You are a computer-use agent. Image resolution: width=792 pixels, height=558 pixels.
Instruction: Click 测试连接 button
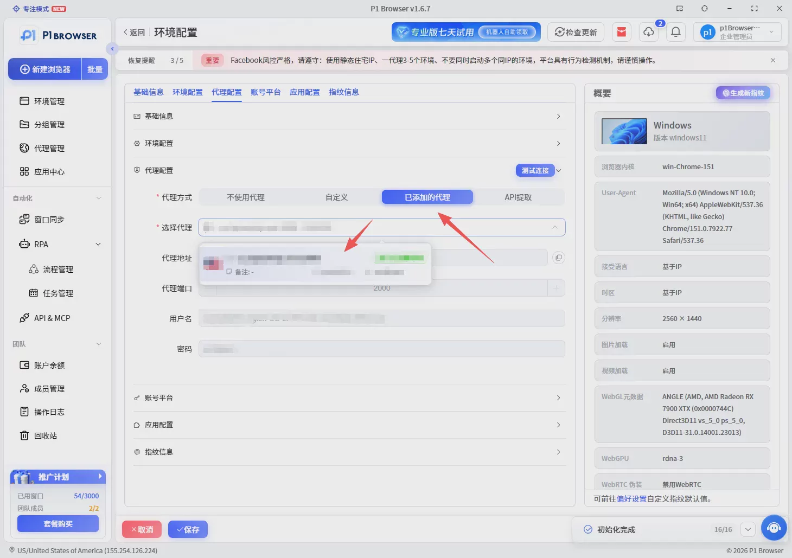535,170
